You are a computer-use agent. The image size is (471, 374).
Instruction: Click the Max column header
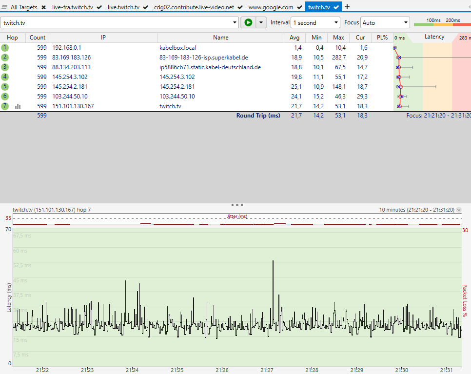pyautogui.click(x=338, y=38)
